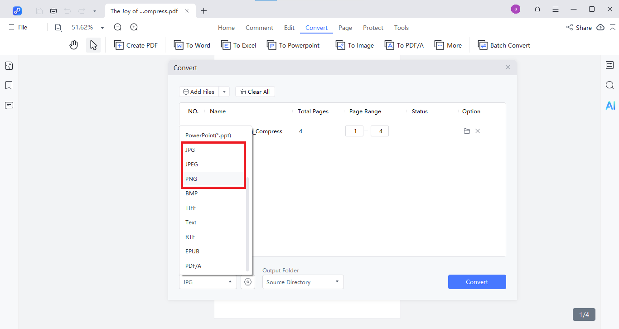
Task: Select the To Image conversion tool
Action: click(354, 45)
